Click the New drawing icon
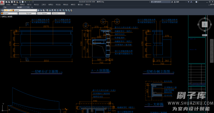The image size is (214, 113). tap(6, 2)
